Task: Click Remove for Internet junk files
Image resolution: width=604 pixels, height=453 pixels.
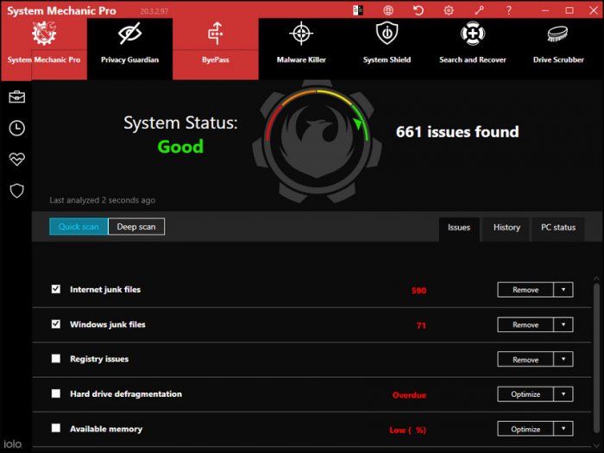Action: click(x=525, y=290)
